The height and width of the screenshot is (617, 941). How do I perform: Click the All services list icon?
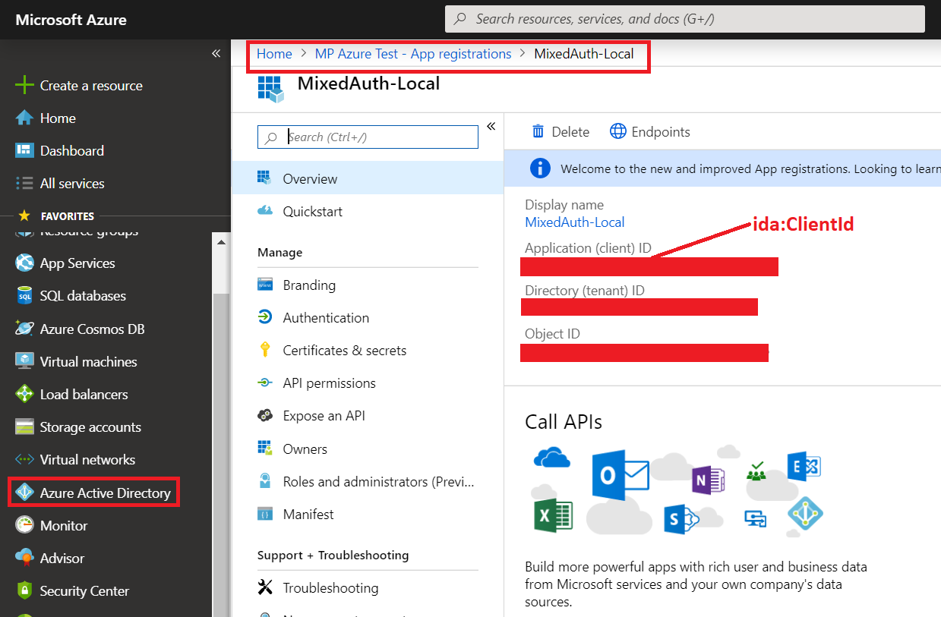click(24, 183)
